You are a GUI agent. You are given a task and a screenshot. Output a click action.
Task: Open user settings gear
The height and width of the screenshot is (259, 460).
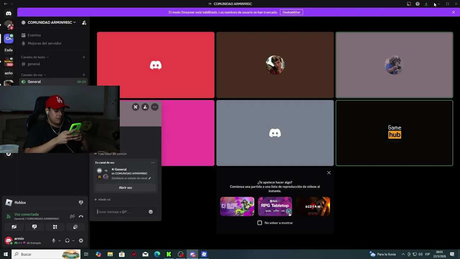coord(81,240)
